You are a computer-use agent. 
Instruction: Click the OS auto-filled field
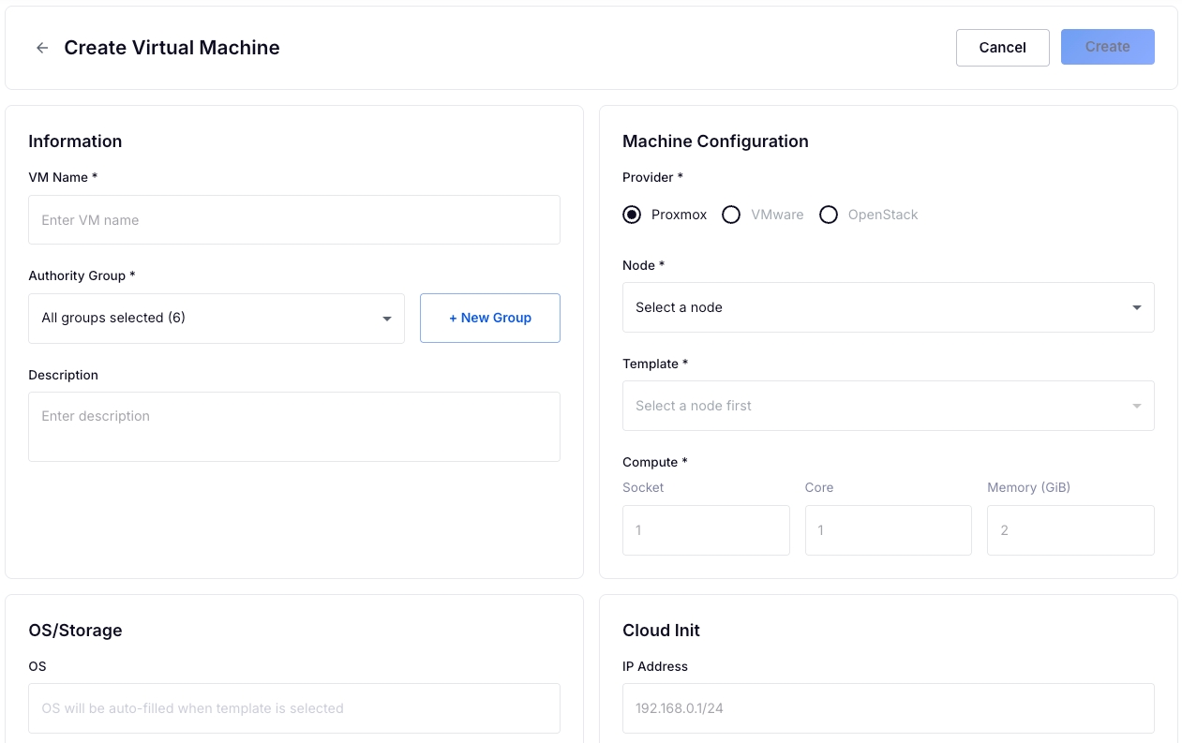[293, 708]
